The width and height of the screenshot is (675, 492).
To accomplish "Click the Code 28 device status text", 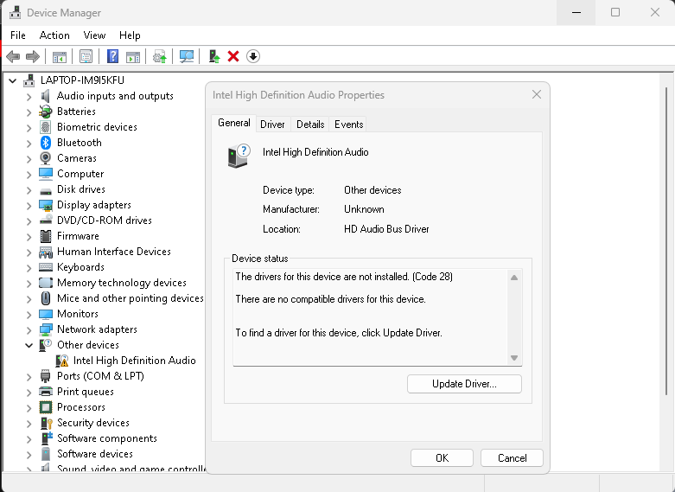I will click(344, 277).
